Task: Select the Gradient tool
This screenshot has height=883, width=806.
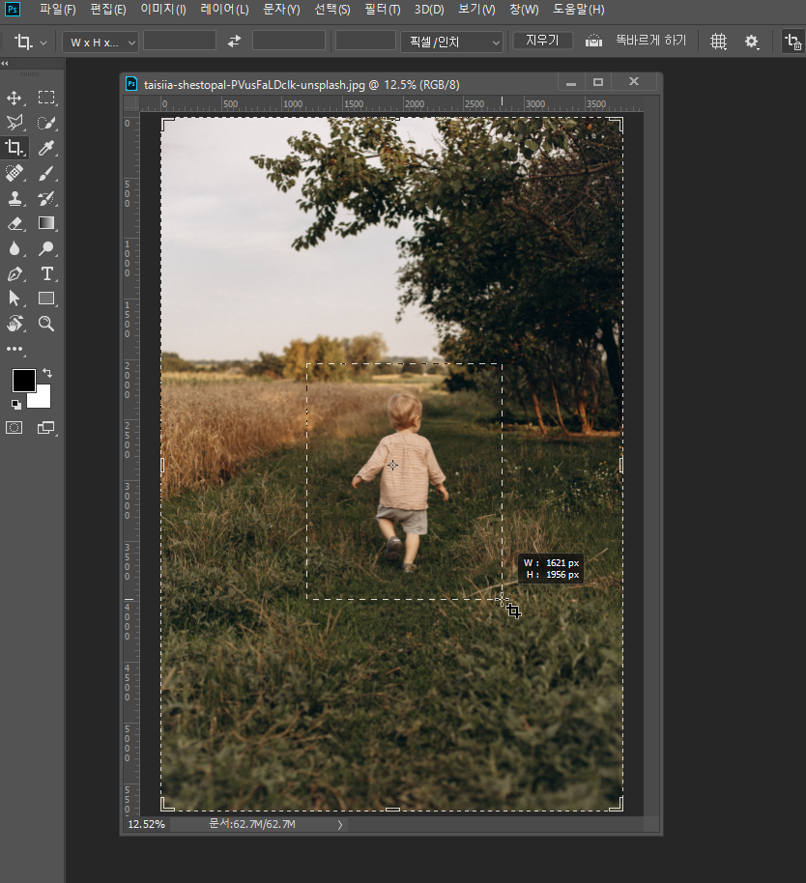Action: pos(46,223)
